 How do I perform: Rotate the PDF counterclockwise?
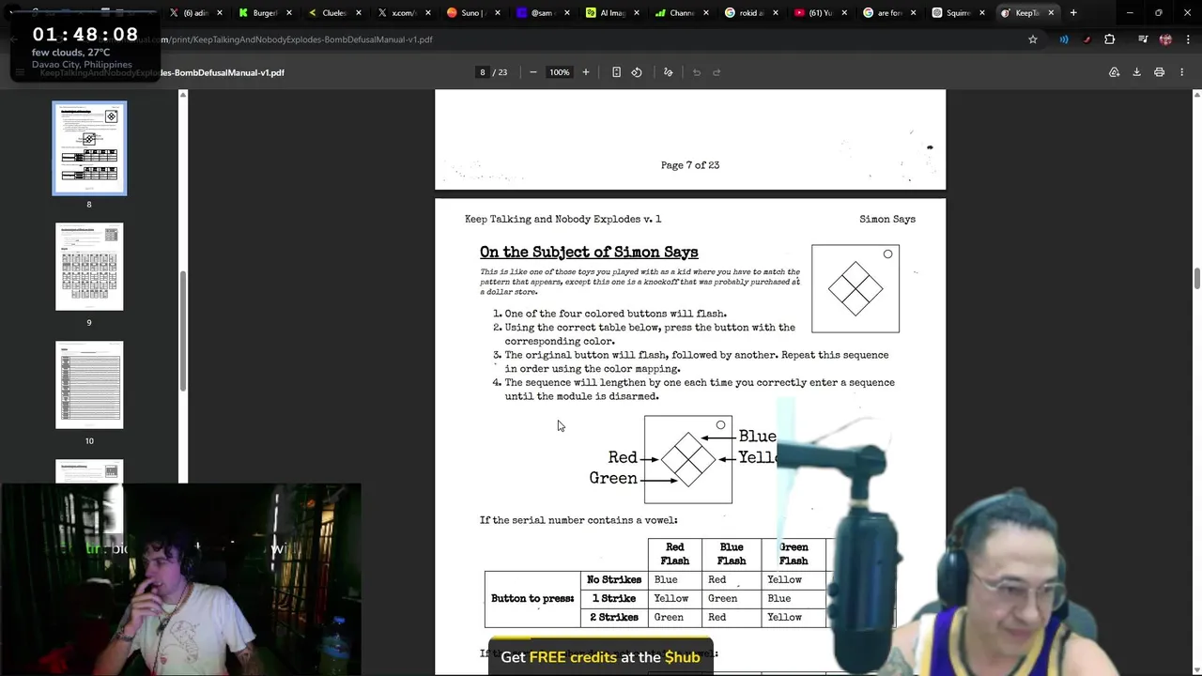[x=637, y=72]
